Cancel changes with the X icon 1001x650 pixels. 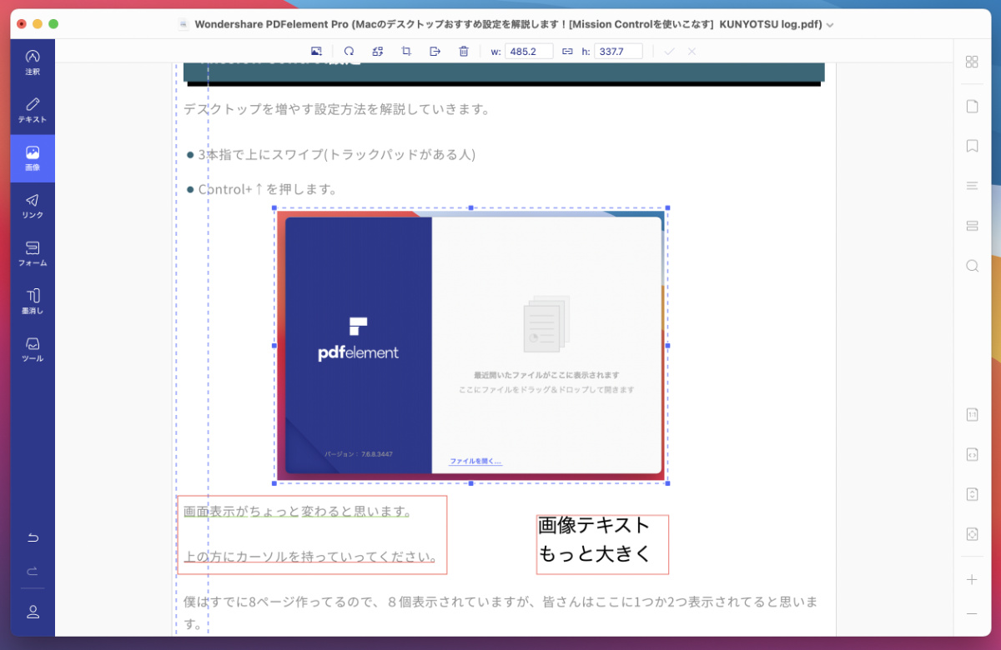pos(692,52)
